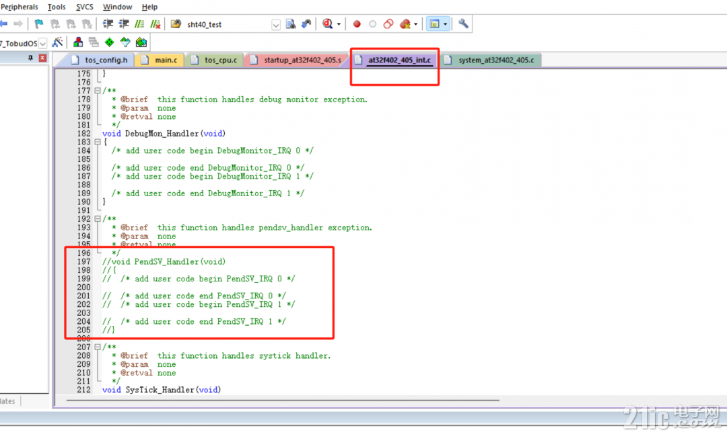Toggle the window layout toolbar button
727x434 pixels.
(x=434, y=24)
